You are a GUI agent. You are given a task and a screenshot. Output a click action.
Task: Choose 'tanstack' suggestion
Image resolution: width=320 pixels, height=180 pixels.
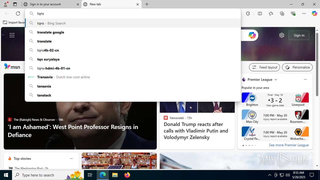tap(133, 95)
